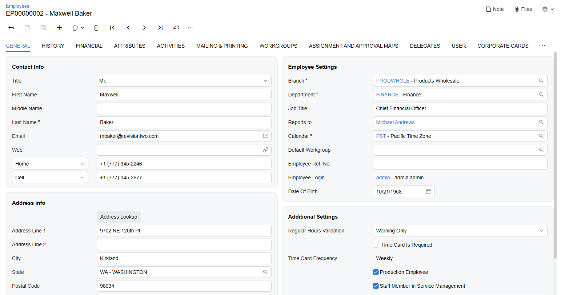Screen dimensions: 565x295
Task: Open the Date Of Birth calendar picker
Action: coord(429,191)
